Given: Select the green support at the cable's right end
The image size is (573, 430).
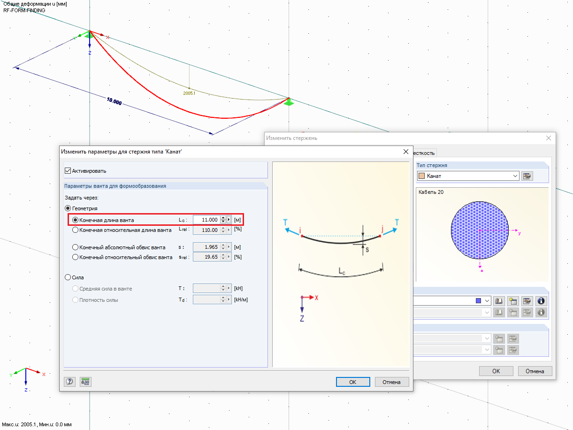Looking at the screenshot, I should click(x=289, y=101).
